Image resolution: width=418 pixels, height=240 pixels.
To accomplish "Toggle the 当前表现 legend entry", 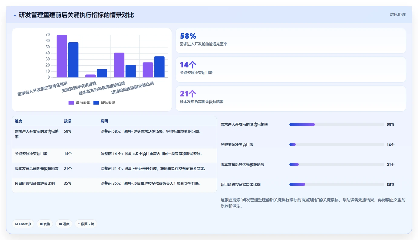I will (x=79, y=102).
